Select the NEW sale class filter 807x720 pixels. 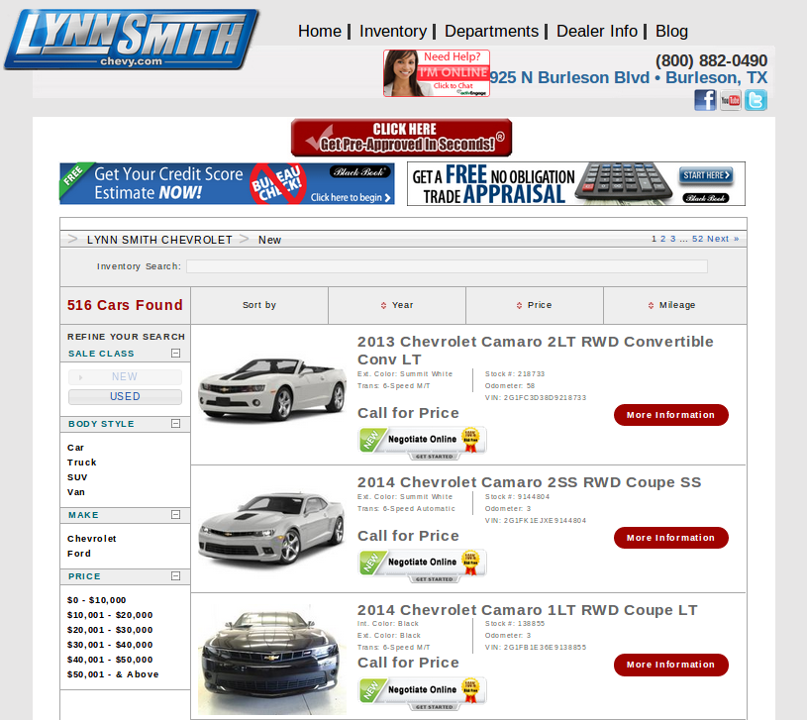[x=125, y=376]
